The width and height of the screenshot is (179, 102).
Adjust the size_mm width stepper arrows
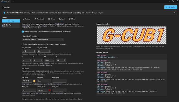(34, 51)
